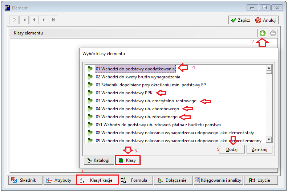Click the play triangle toolbar button
The width and height of the screenshot is (288, 193).
pyautogui.click(x=14, y=20)
